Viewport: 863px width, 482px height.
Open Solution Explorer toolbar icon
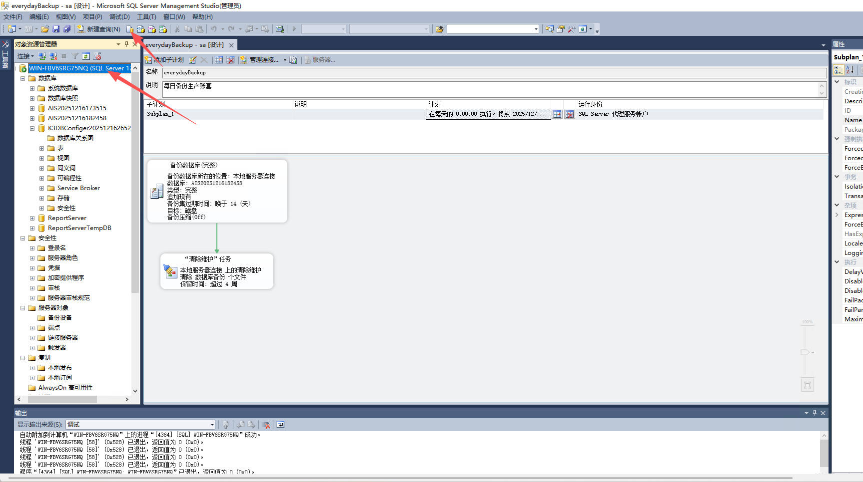[550, 29]
